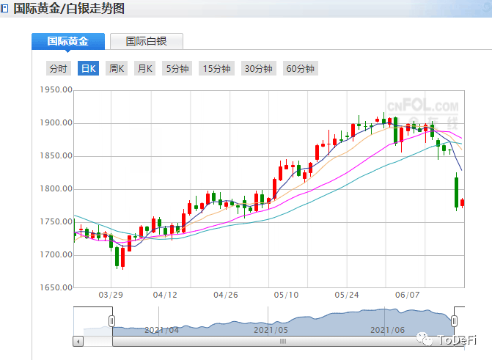Click the panel icon beside 国际黄金/白银走势图 title
Screen dimensions: 492x360
click(4, 9)
